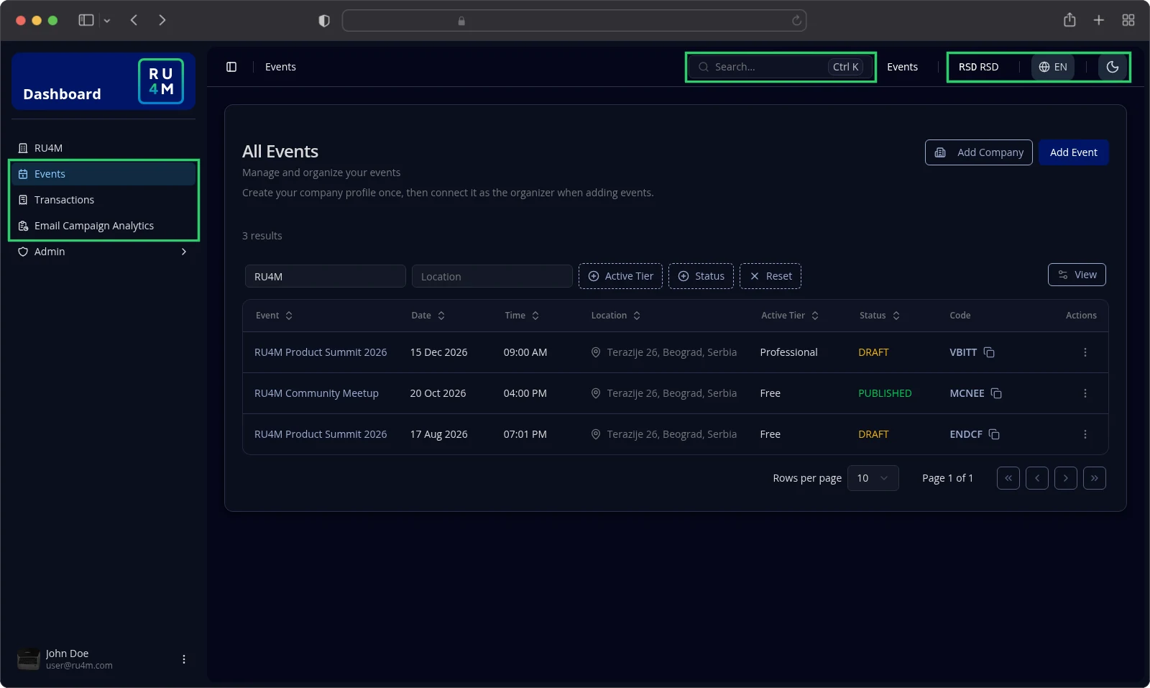Sort the table by Status column

880,316
